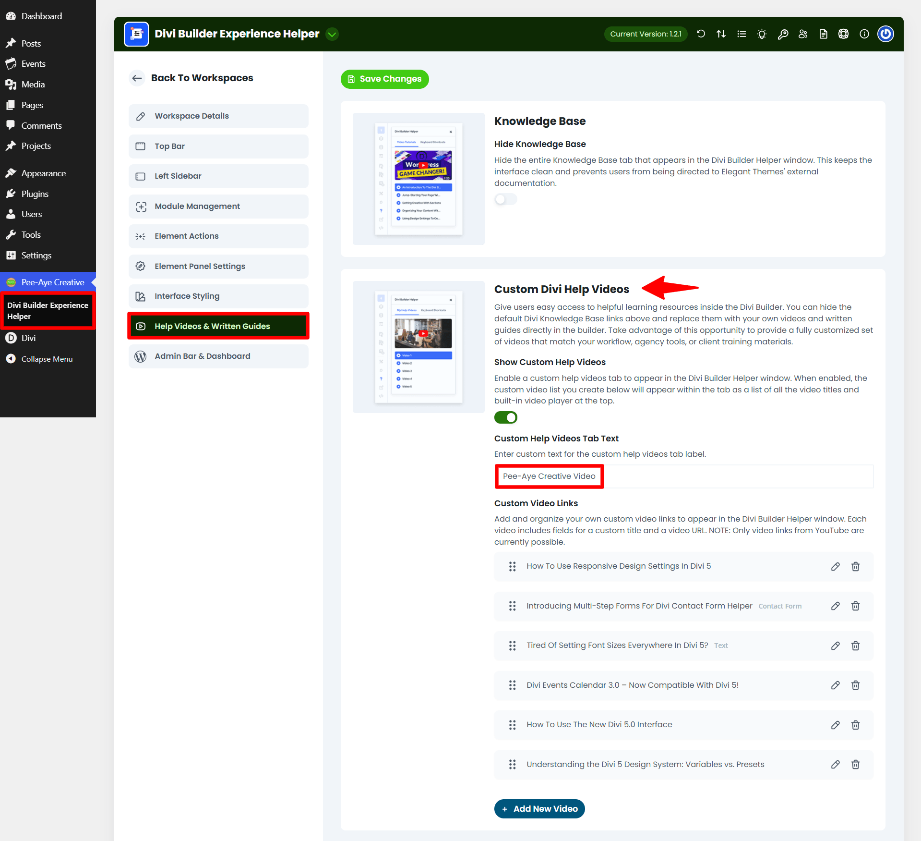Click the Add New Video button

539,809
